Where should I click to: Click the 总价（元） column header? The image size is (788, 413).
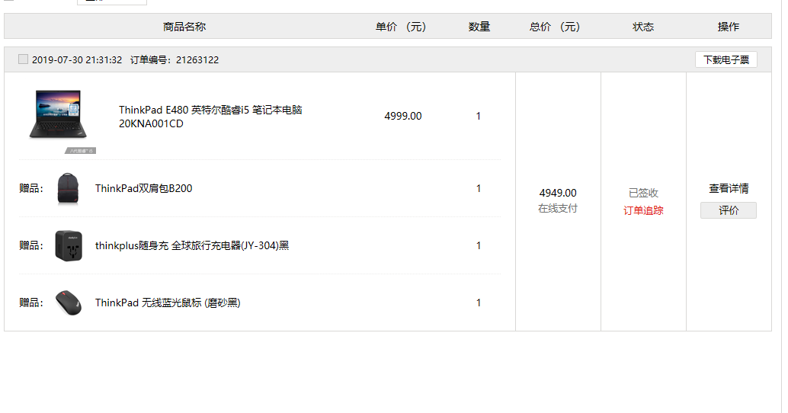coord(554,27)
